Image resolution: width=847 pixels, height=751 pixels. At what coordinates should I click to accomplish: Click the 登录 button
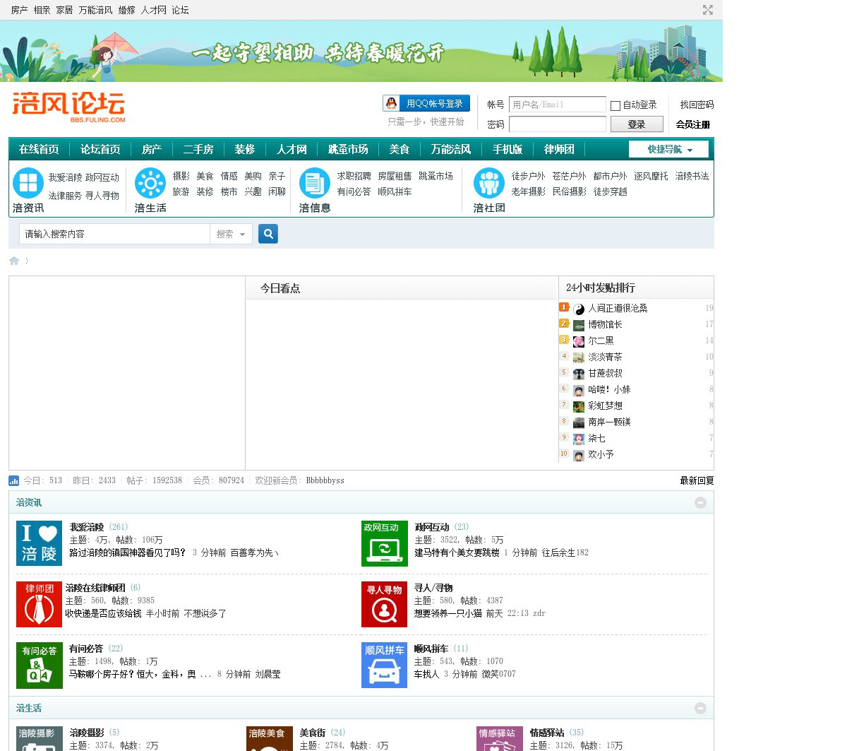(x=636, y=124)
